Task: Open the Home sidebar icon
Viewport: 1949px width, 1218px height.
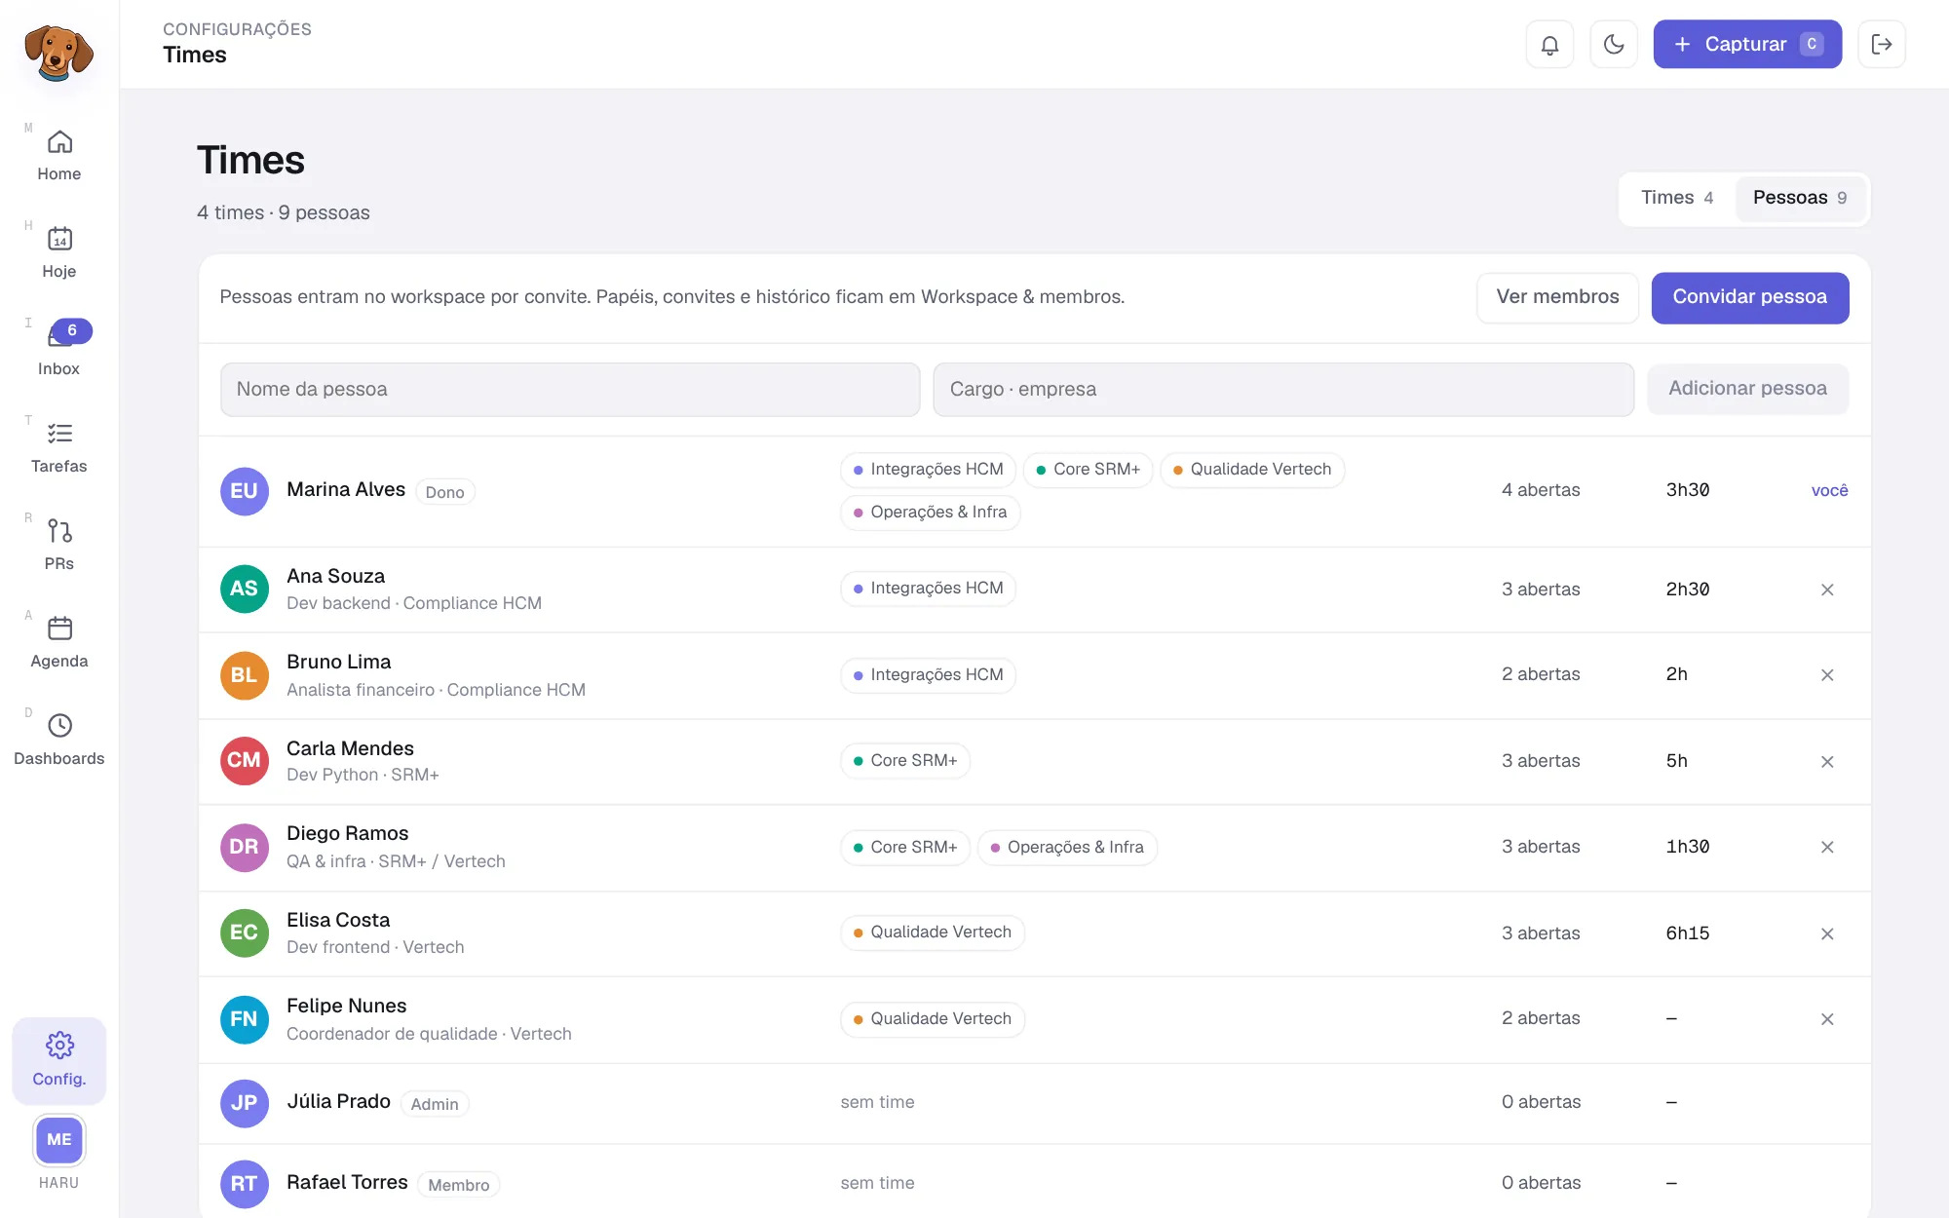Action: coord(59,142)
